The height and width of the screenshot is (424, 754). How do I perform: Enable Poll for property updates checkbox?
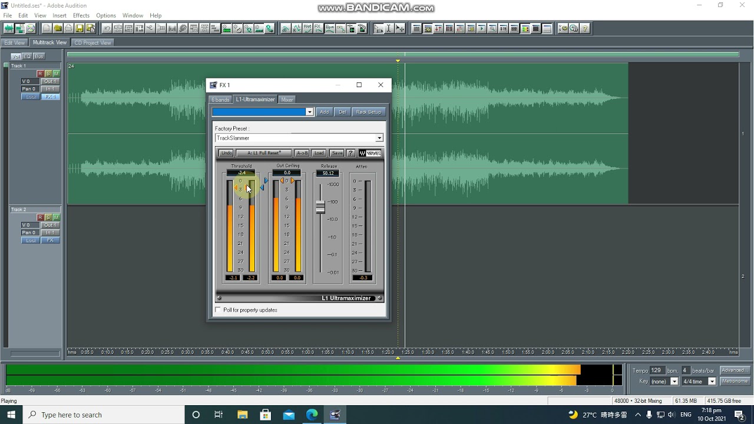coord(219,310)
